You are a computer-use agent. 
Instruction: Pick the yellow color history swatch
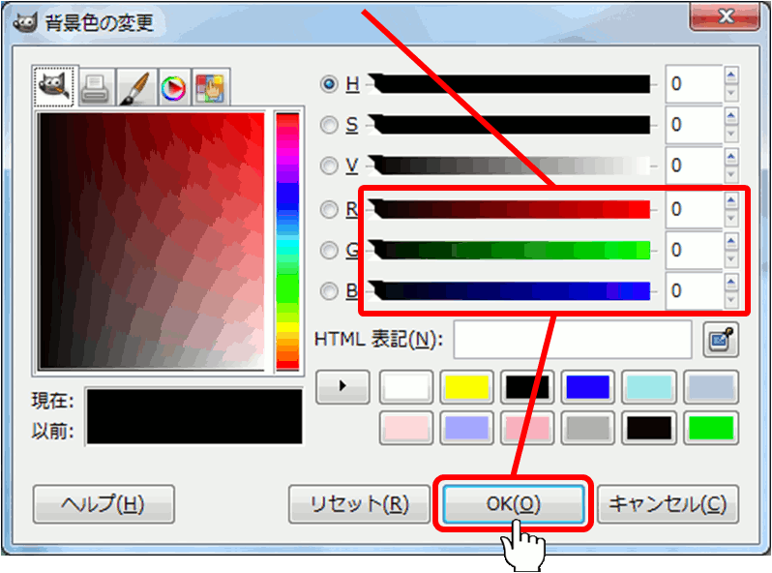tap(467, 386)
